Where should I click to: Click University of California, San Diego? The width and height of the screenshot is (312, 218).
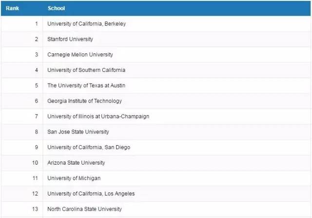(x=89, y=148)
